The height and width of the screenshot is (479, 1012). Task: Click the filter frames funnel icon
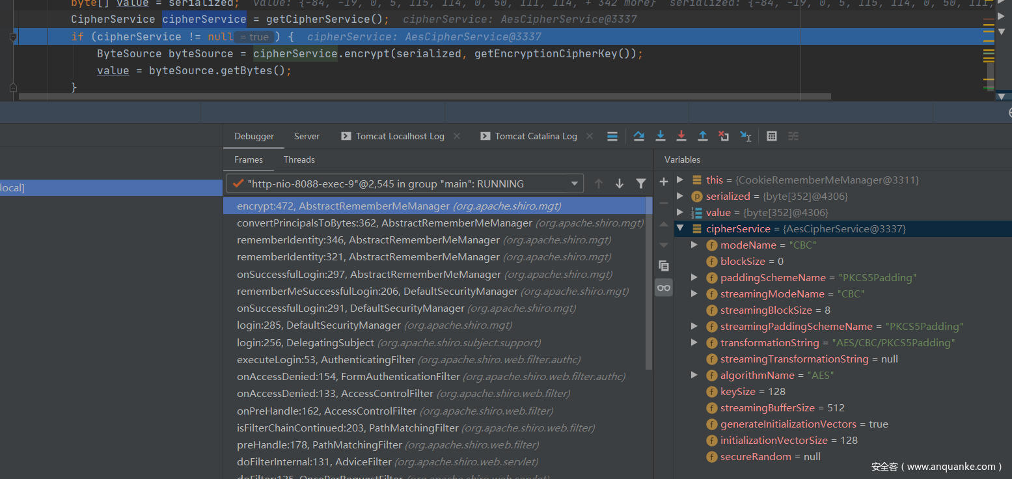640,184
